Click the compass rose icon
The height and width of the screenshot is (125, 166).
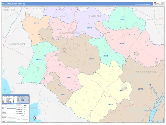click(x=35, y=118)
